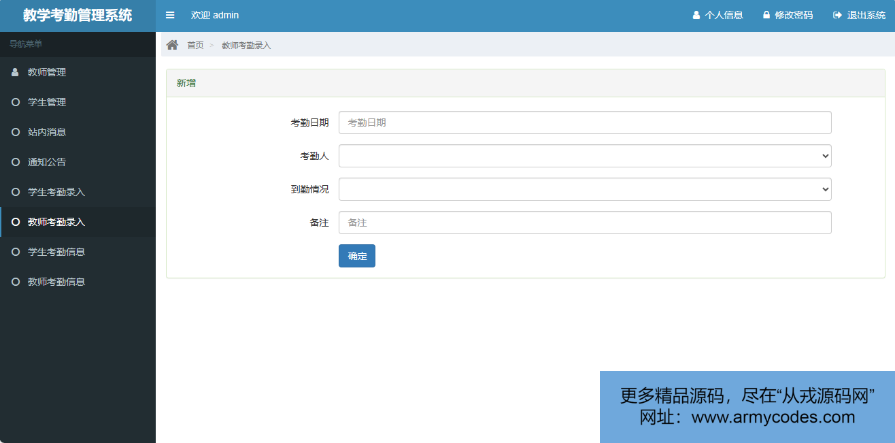Click the 备注 input field

coord(585,223)
